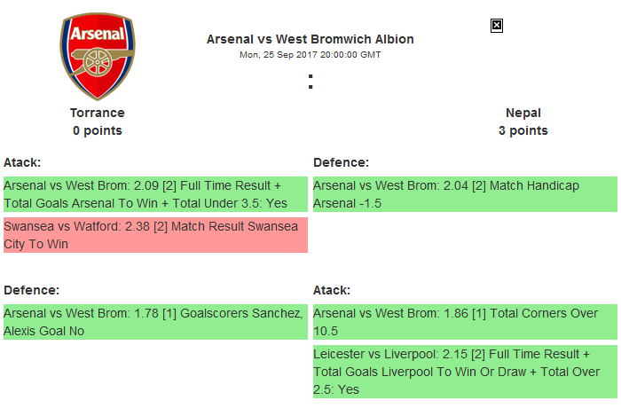
Task: Open the Leicester vs Liverpool bet row
Action: pyautogui.click(x=465, y=371)
